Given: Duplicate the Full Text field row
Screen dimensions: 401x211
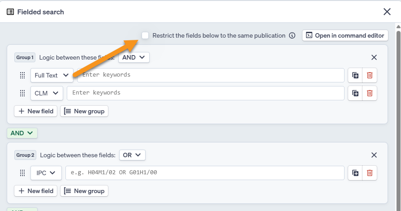Looking at the screenshot, I should [x=355, y=75].
